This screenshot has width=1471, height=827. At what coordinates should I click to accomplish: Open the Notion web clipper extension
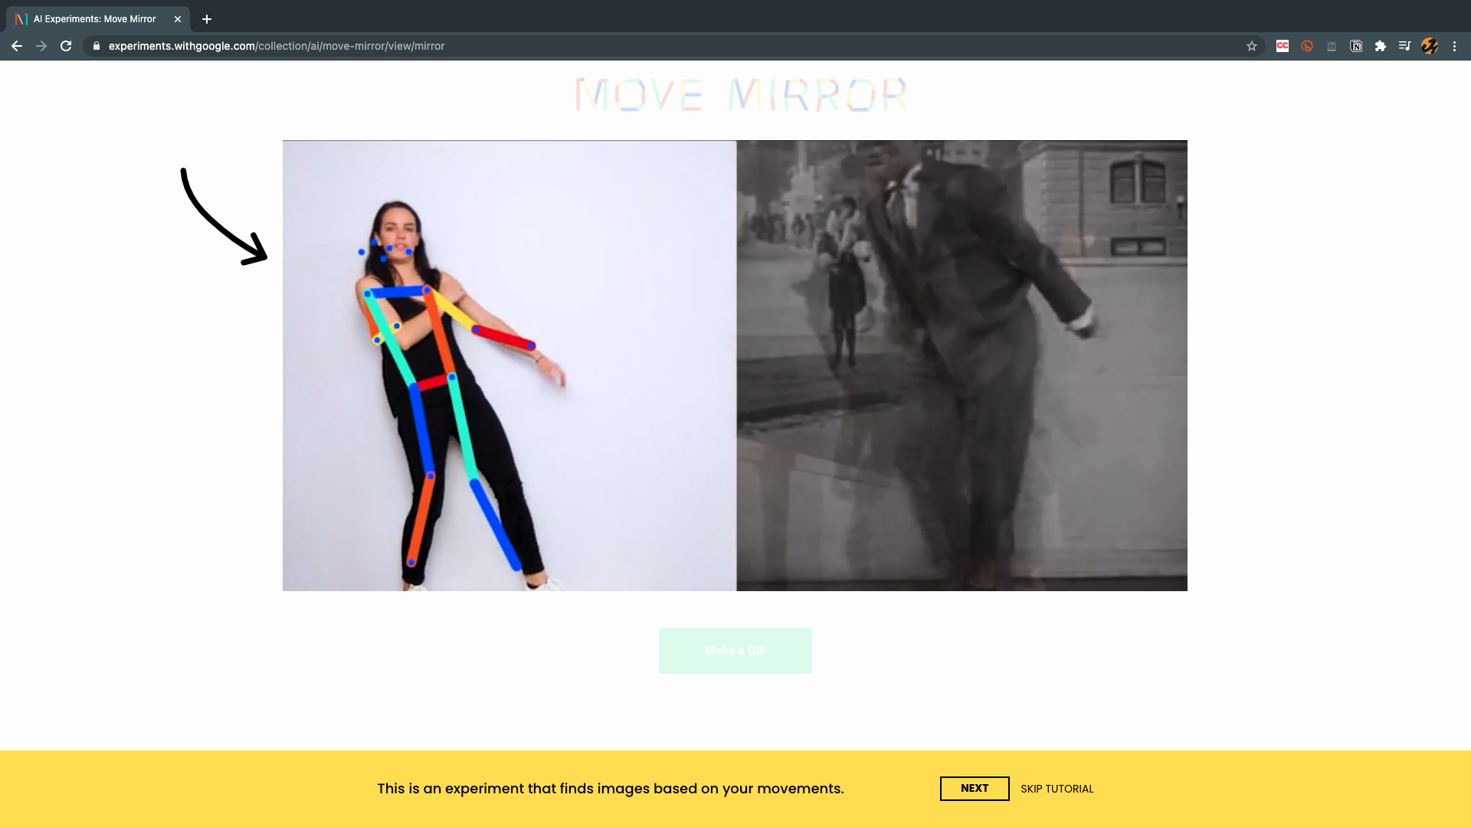point(1356,46)
